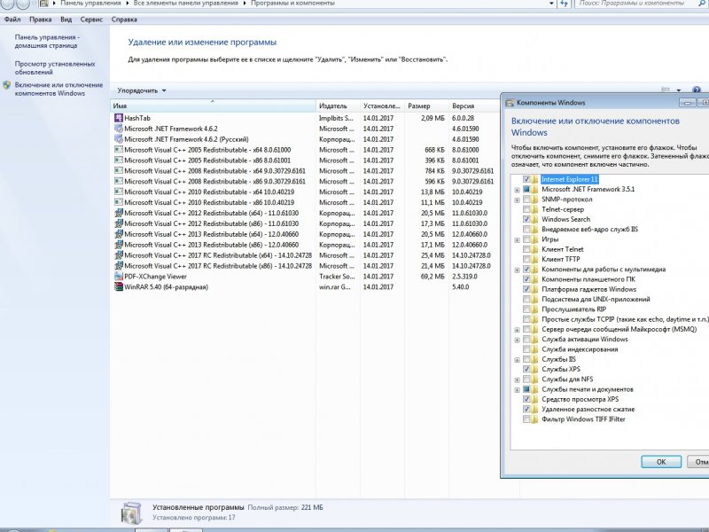Select Microsoft .NET Framework 4.6.2 entry
Viewport: 709px width, 532px height.
[x=305, y=129]
